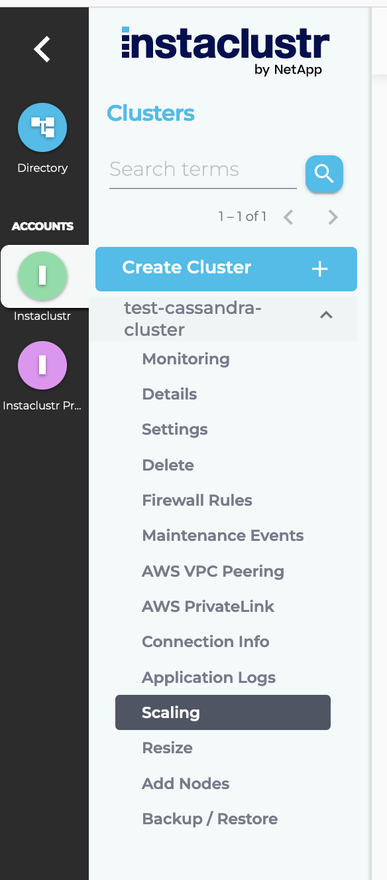
Task: Open the Details menu item
Action: coord(170,394)
